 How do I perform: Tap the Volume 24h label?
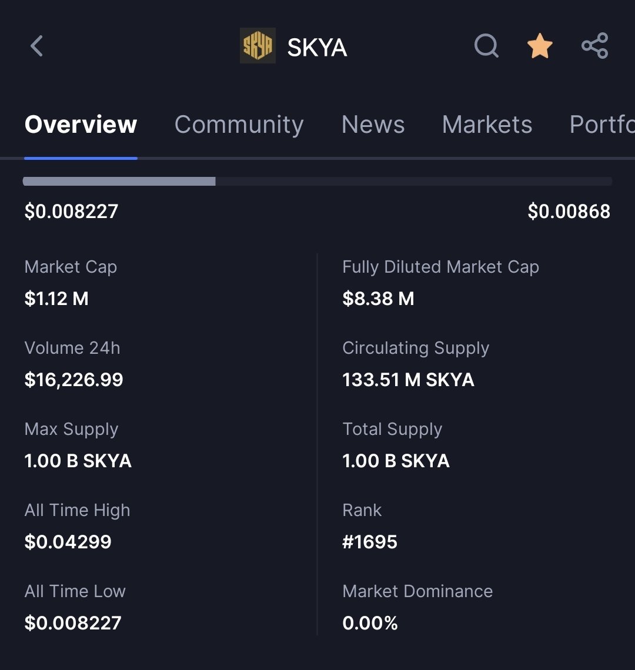(x=72, y=348)
